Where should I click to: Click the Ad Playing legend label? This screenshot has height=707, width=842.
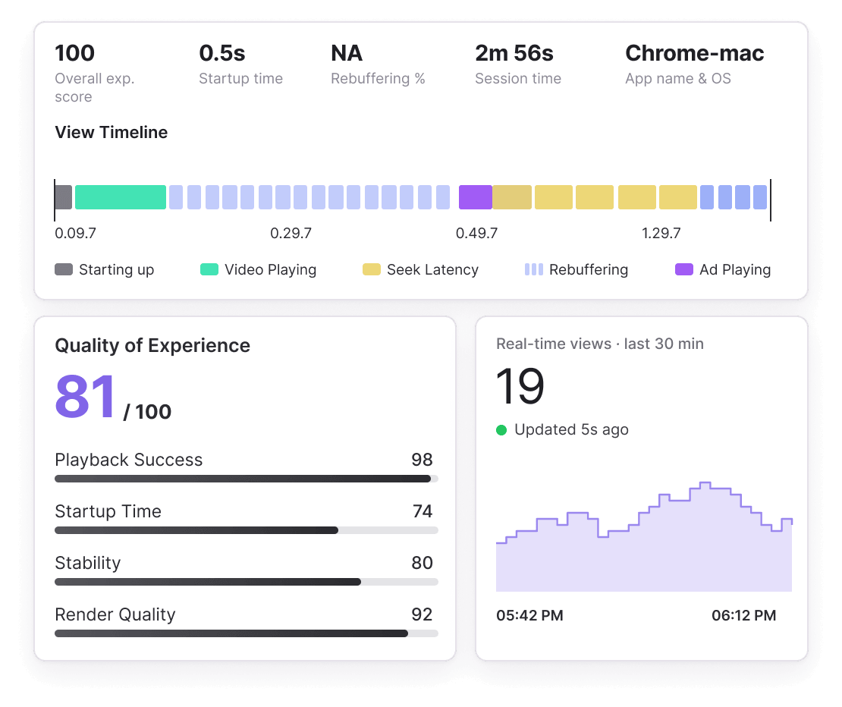coord(734,269)
